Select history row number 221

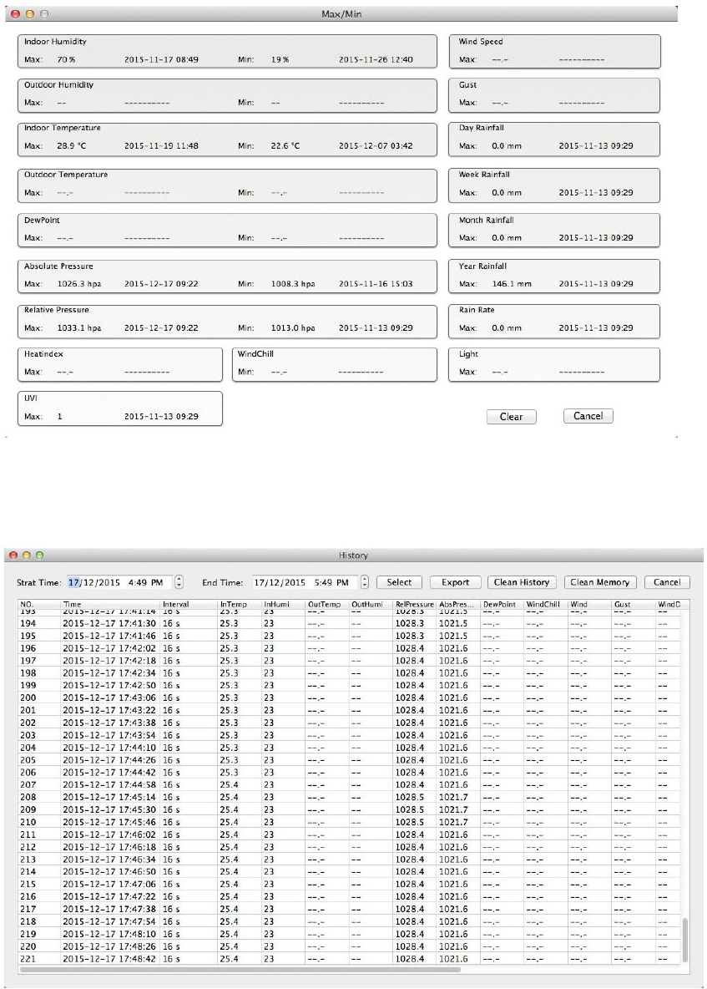tap(350, 959)
